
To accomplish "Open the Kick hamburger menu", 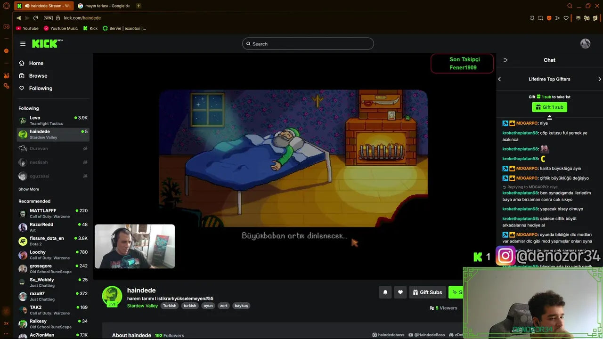I will [23, 44].
